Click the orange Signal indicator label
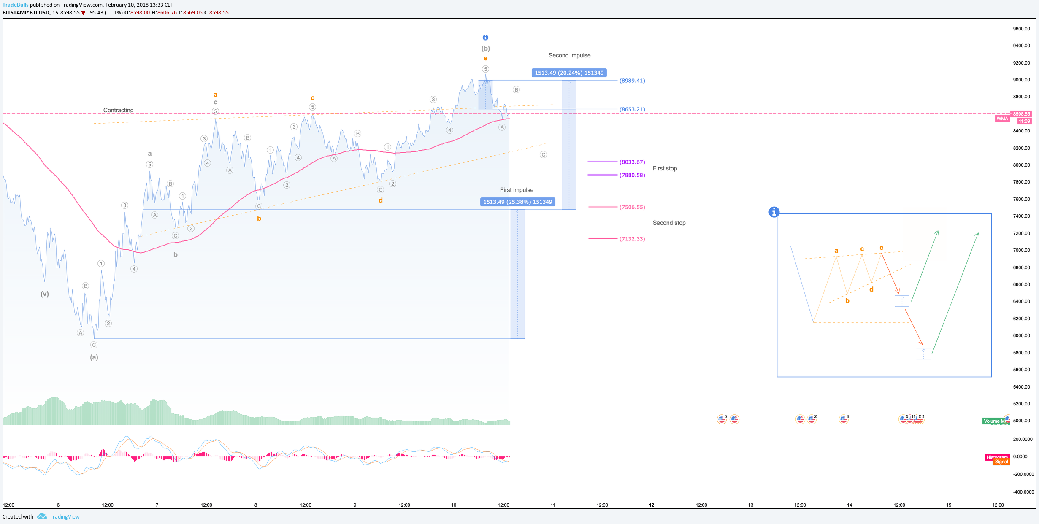The image size is (1039, 524). [1001, 462]
